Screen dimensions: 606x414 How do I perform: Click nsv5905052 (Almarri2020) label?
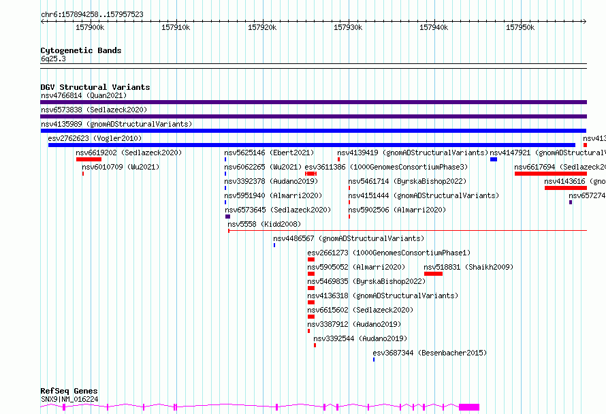pos(356,267)
